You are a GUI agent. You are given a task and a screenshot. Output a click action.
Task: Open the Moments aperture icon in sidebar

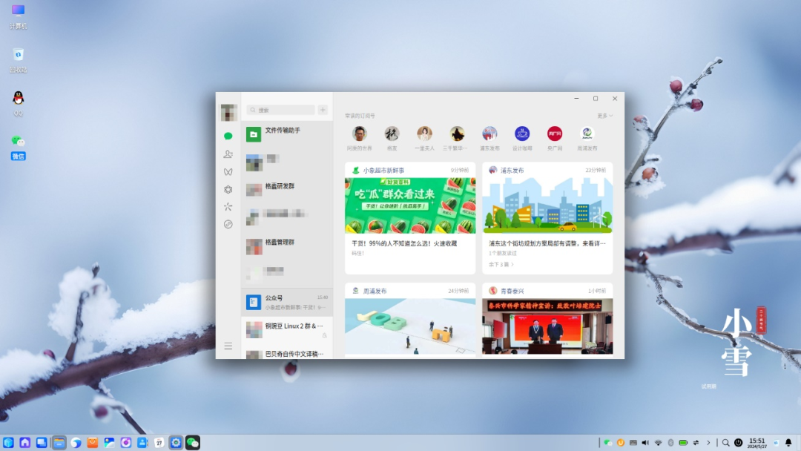(x=228, y=189)
